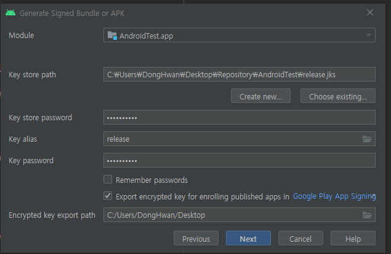Click the AndroidTest.app module folder icon
The image size is (391, 254).
[112, 36]
